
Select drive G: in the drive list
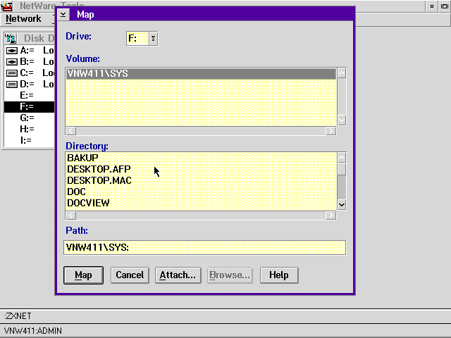(30, 118)
